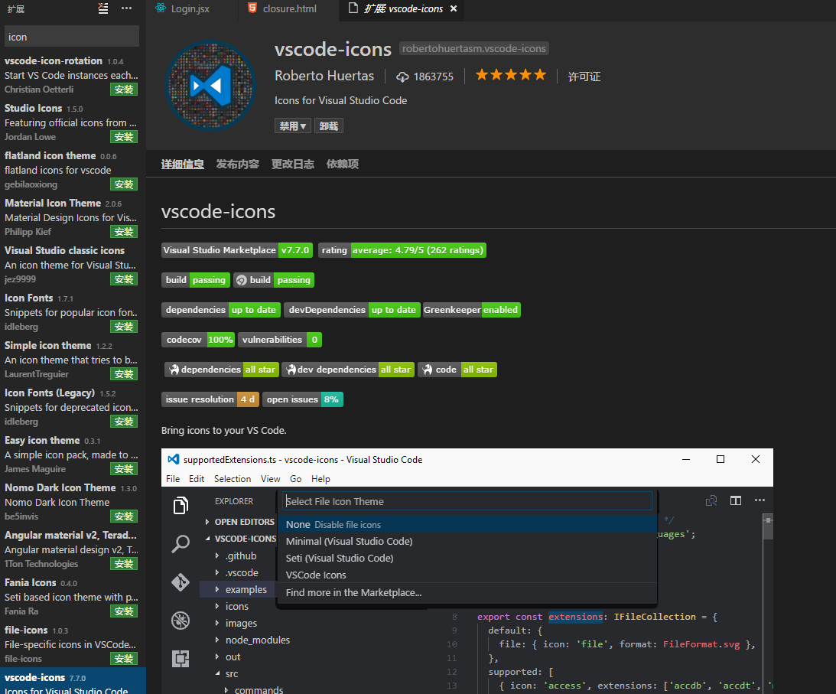Click the clear extensions list icon

pos(103,8)
